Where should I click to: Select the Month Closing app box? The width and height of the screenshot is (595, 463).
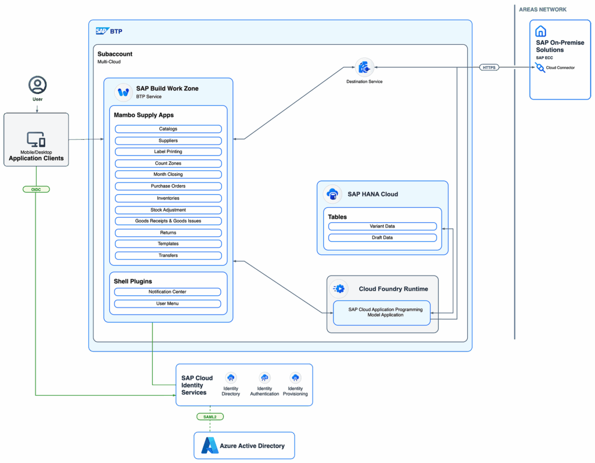(x=168, y=174)
